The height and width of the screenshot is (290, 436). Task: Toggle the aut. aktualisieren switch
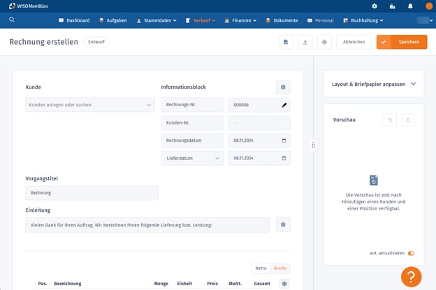(x=411, y=253)
